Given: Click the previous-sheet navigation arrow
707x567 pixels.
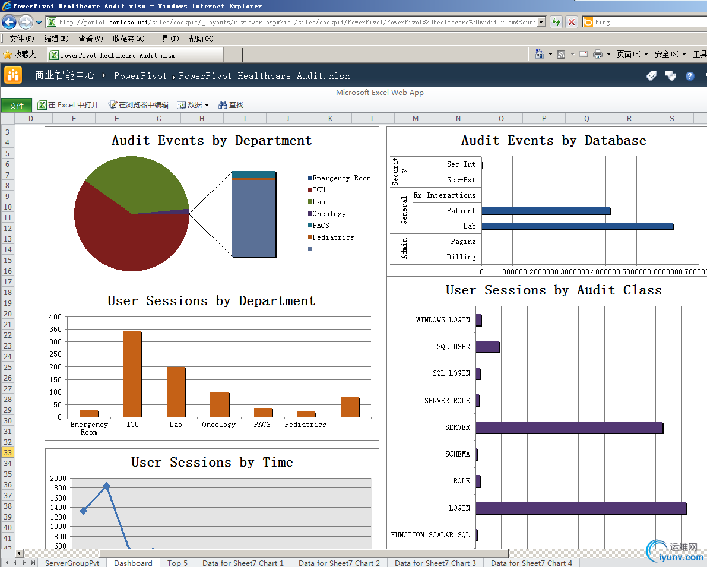Looking at the screenshot, I should coord(15,562).
